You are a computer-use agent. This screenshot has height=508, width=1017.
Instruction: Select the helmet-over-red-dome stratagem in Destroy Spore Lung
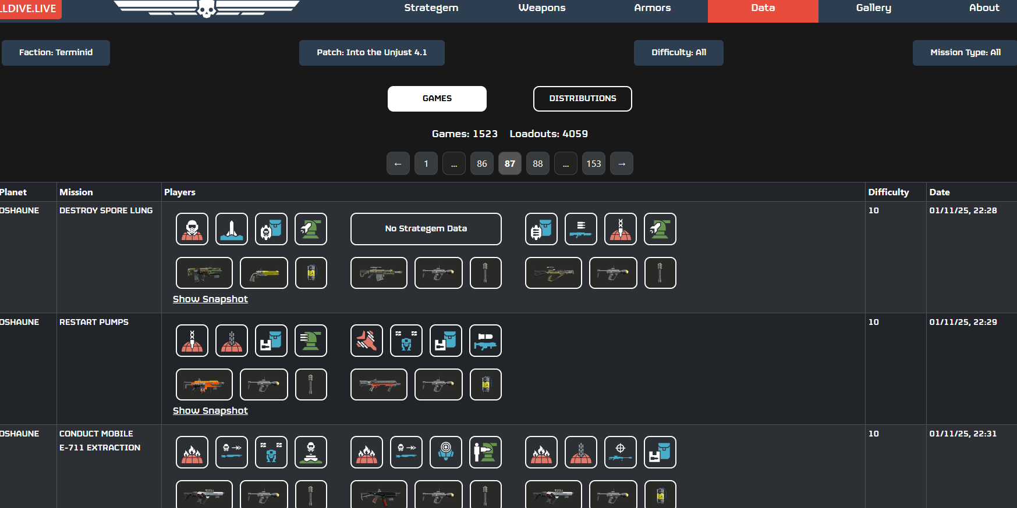pyautogui.click(x=192, y=229)
